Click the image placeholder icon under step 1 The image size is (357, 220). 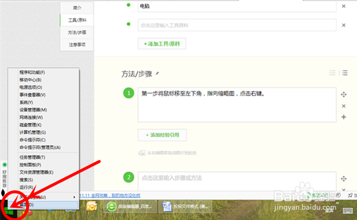click(x=142, y=153)
